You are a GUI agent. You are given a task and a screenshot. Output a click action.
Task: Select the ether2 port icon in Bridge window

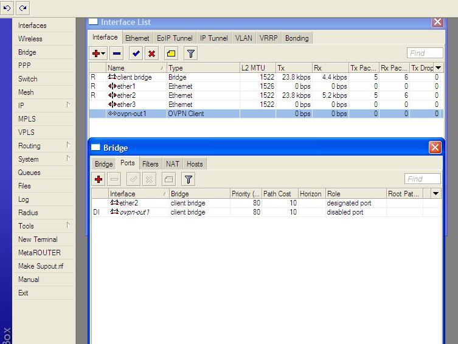click(114, 202)
